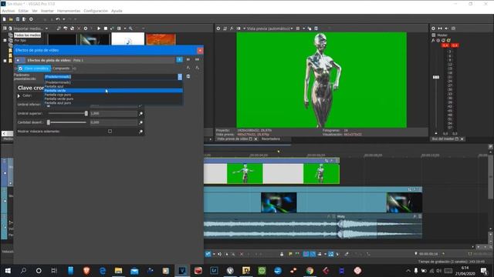
Task: Toggle auto crossfade icon in timeline toolbar
Action: 312,254
